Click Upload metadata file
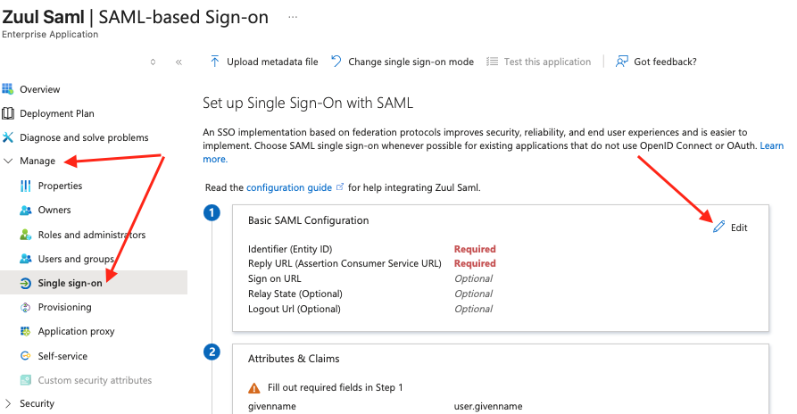The height and width of the screenshot is (414, 797). click(264, 62)
